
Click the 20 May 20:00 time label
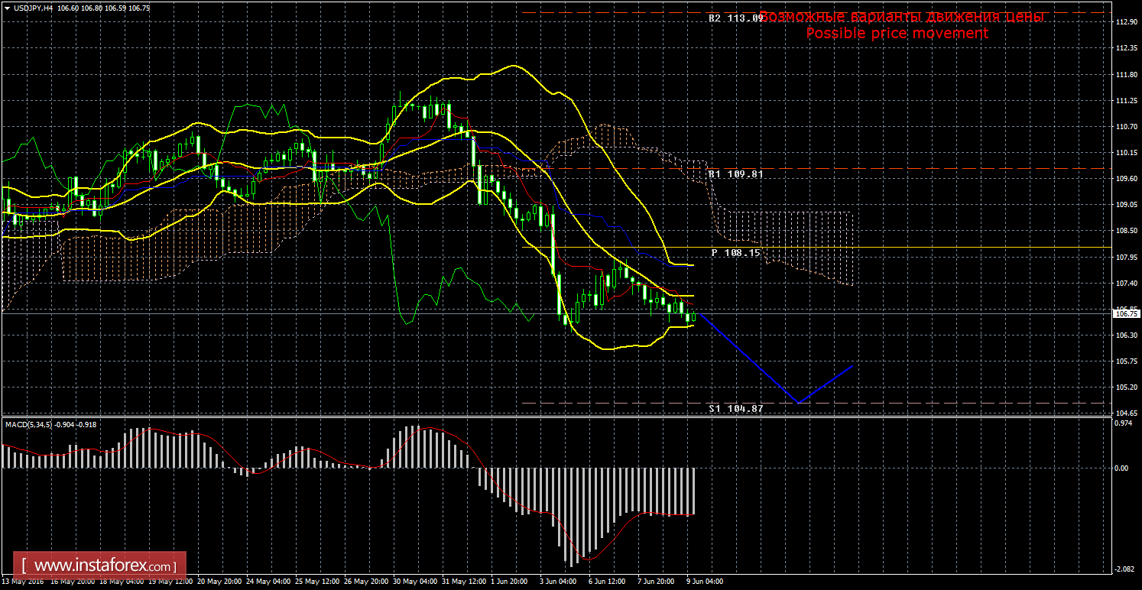point(221,582)
